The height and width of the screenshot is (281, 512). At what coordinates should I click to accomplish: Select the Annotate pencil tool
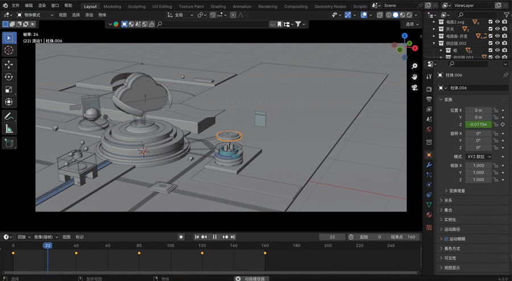pyautogui.click(x=9, y=117)
